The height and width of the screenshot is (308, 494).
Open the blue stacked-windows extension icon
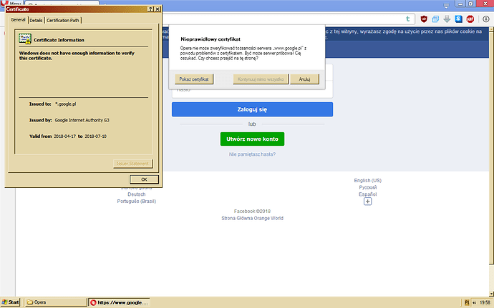pyautogui.click(x=435, y=19)
